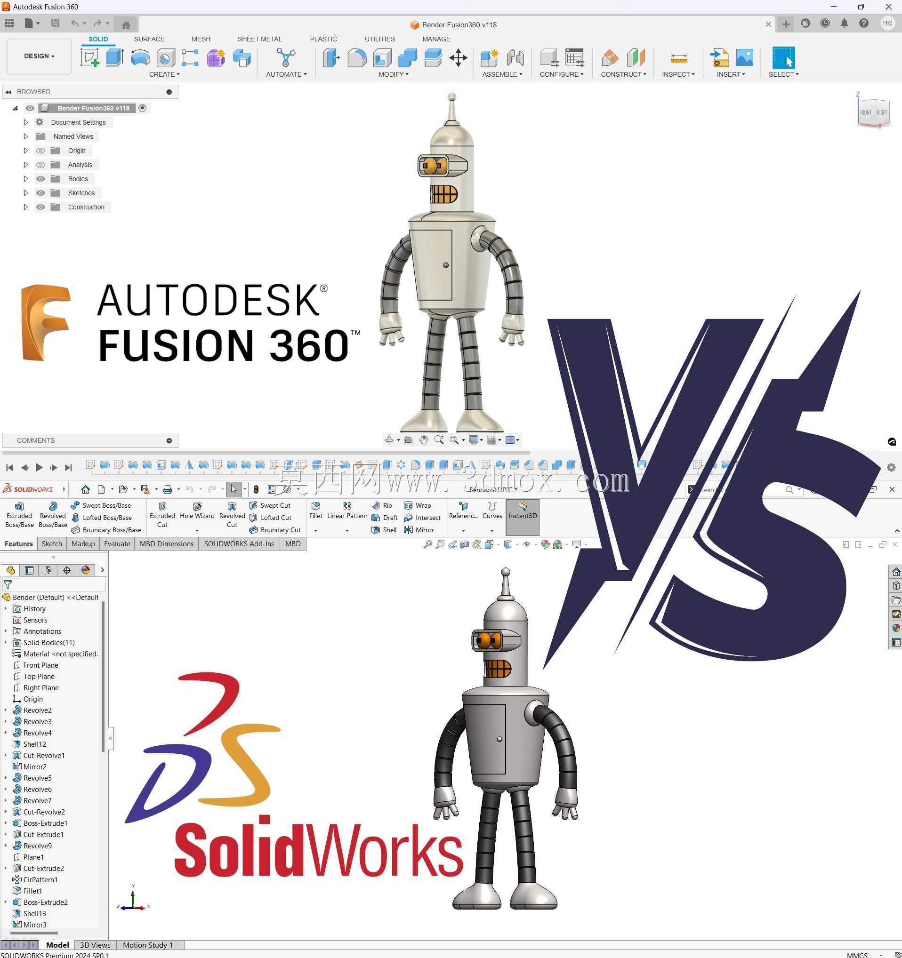Click the Shell command in SolidWorks

point(384,530)
